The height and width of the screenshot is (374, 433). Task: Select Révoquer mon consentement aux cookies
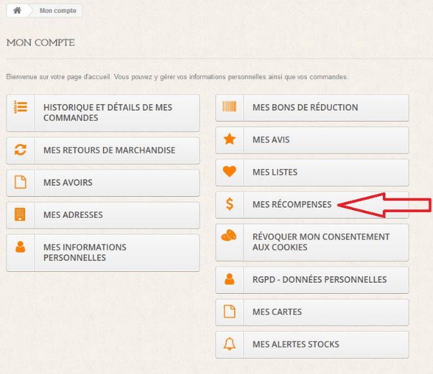tap(312, 242)
